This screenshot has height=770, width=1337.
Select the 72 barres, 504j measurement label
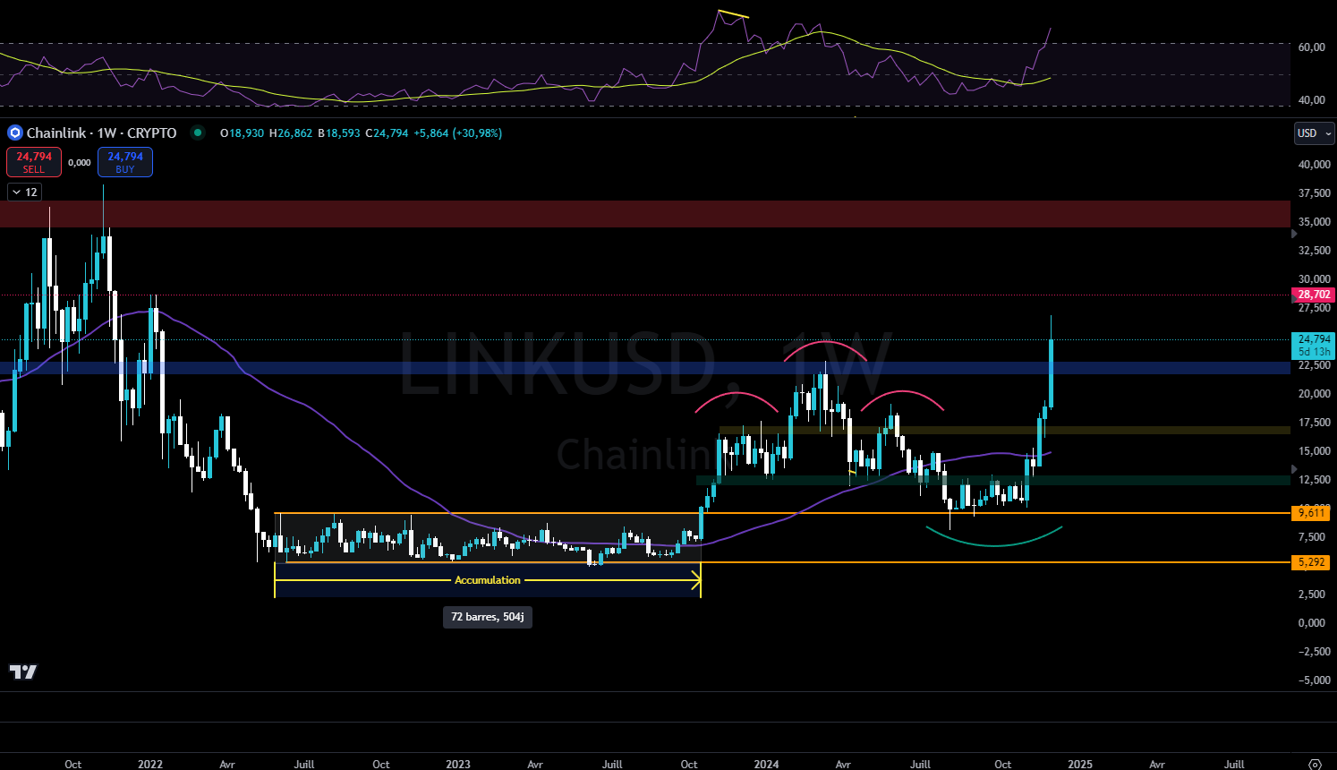click(487, 617)
